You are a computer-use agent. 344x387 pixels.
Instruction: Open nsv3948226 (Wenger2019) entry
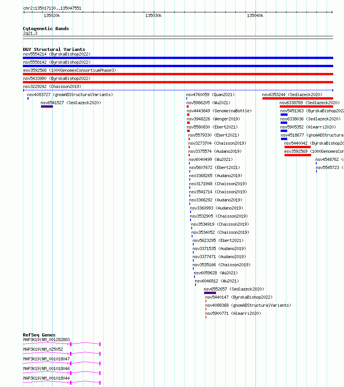click(x=213, y=119)
